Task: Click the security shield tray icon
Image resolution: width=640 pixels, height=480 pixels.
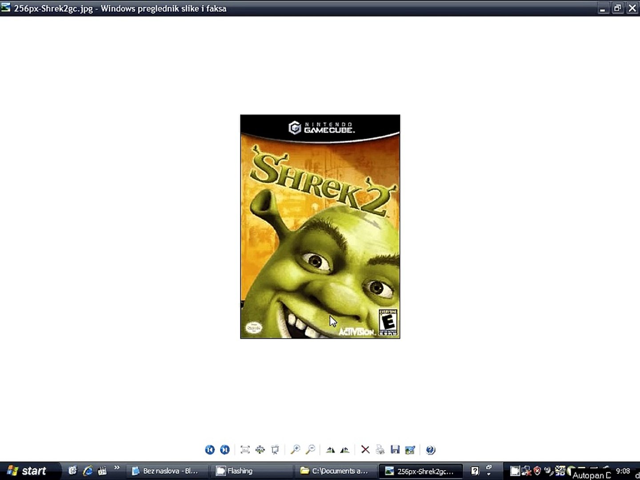Action: point(537,471)
